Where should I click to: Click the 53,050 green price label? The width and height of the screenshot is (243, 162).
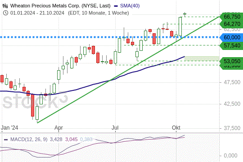tap(232, 61)
